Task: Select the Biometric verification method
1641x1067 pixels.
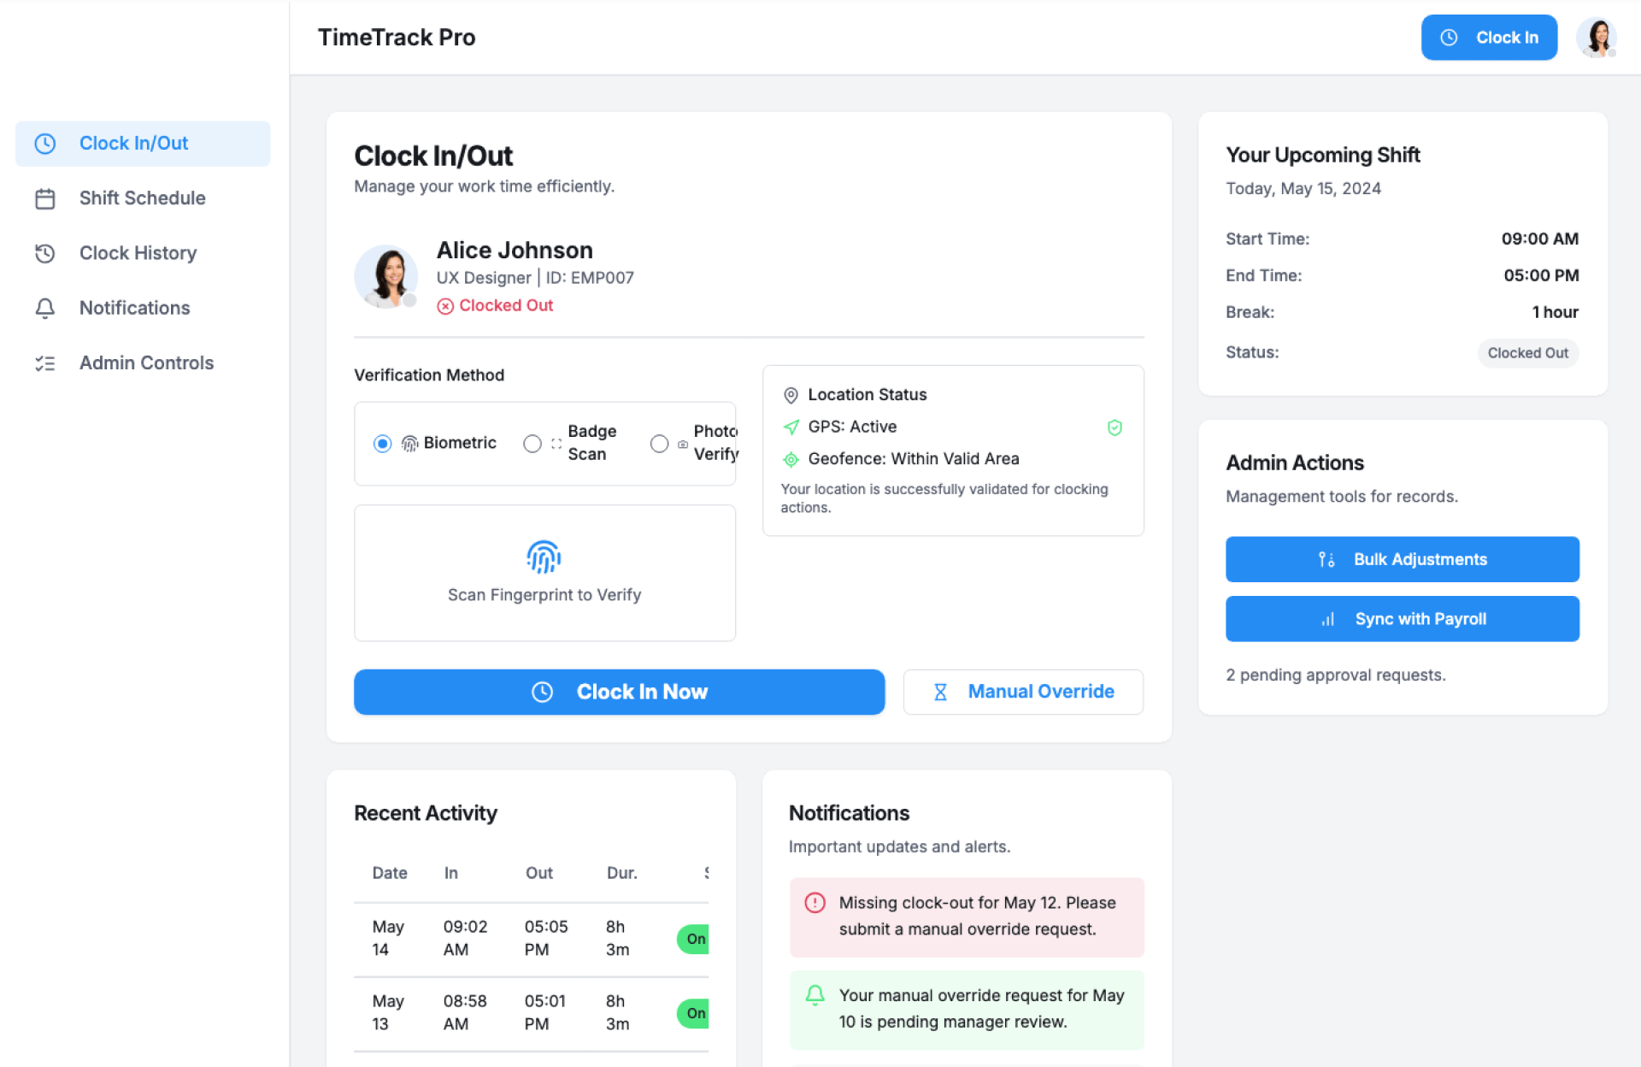Action: [x=382, y=443]
